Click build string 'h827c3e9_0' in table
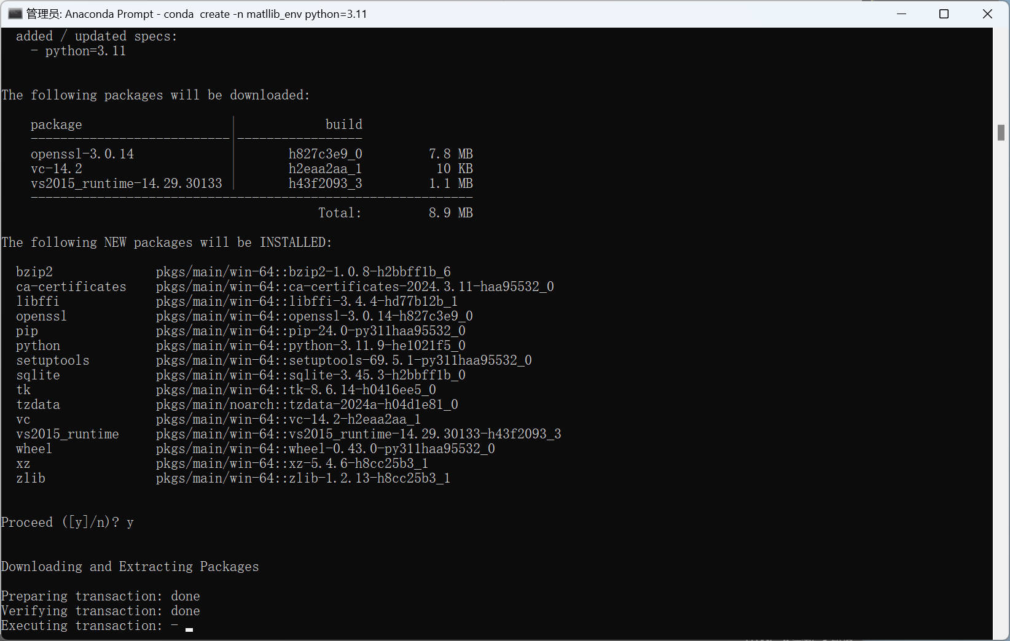The height and width of the screenshot is (641, 1010). point(326,154)
